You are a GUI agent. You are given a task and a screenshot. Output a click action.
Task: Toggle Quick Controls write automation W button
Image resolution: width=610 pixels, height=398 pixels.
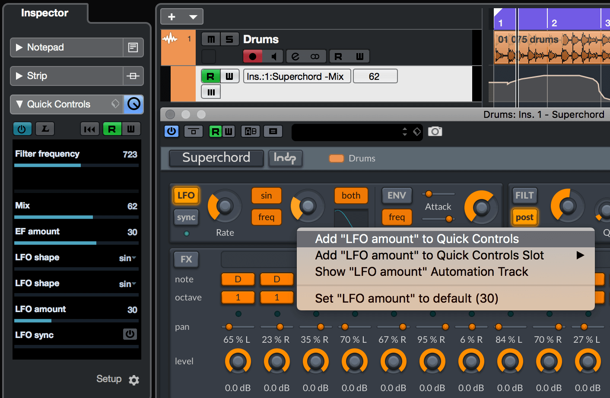131,129
